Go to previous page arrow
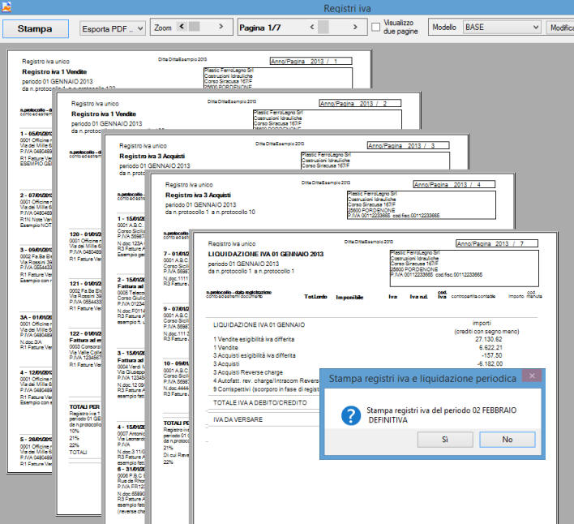Image resolution: width=574 pixels, height=524 pixels. (x=312, y=27)
